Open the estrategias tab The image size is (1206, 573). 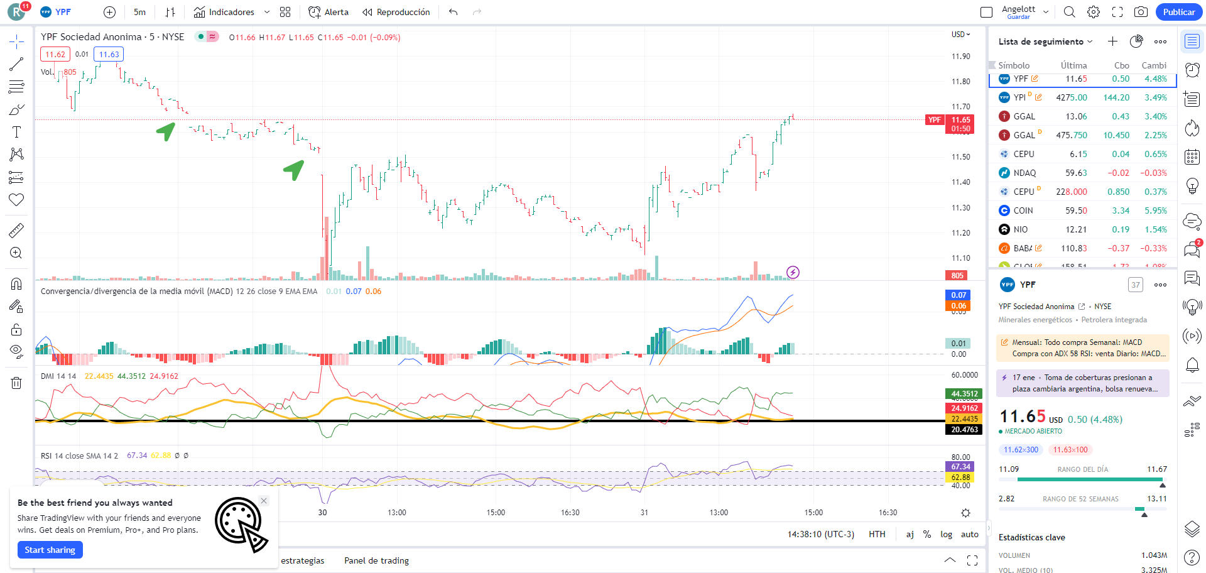(303, 560)
